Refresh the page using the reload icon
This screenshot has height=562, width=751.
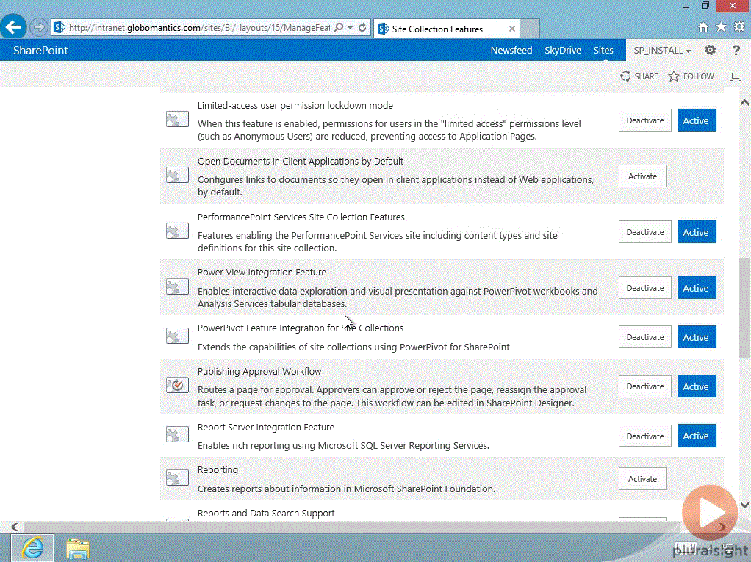click(362, 28)
